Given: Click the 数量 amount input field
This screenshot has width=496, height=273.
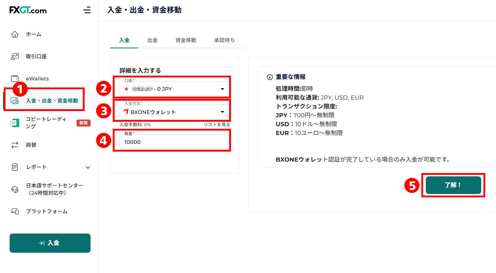Looking at the screenshot, I should (x=172, y=141).
